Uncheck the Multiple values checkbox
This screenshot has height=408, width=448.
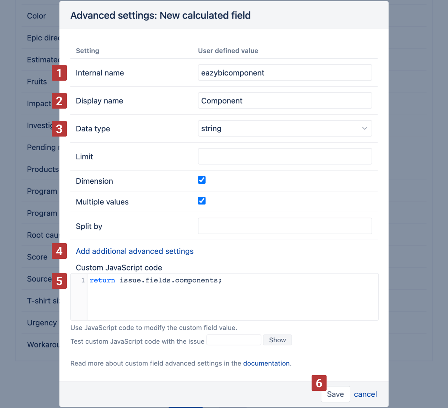point(202,201)
